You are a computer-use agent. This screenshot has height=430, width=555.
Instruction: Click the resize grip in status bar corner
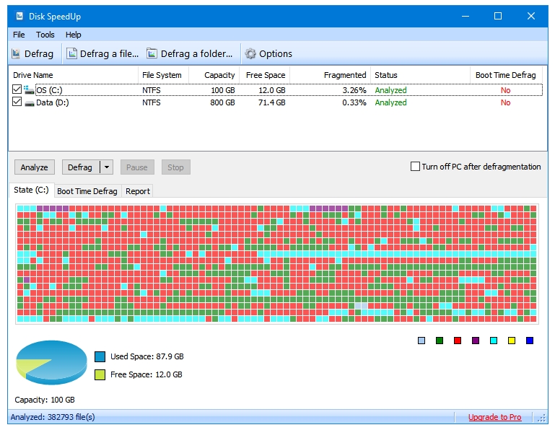pyautogui.click(x=541, y=418)
